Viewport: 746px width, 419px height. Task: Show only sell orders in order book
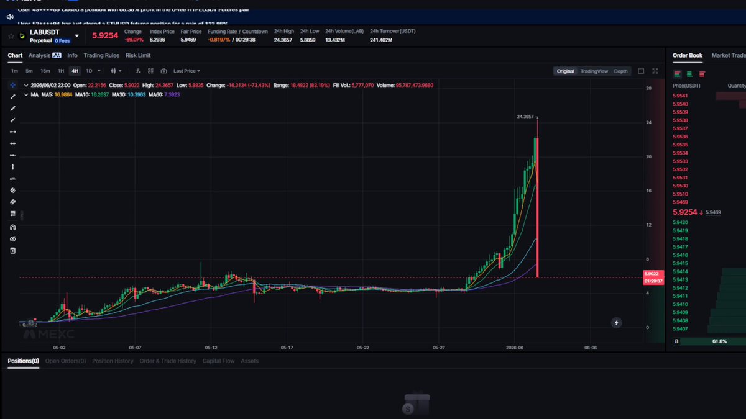point(702,74)
